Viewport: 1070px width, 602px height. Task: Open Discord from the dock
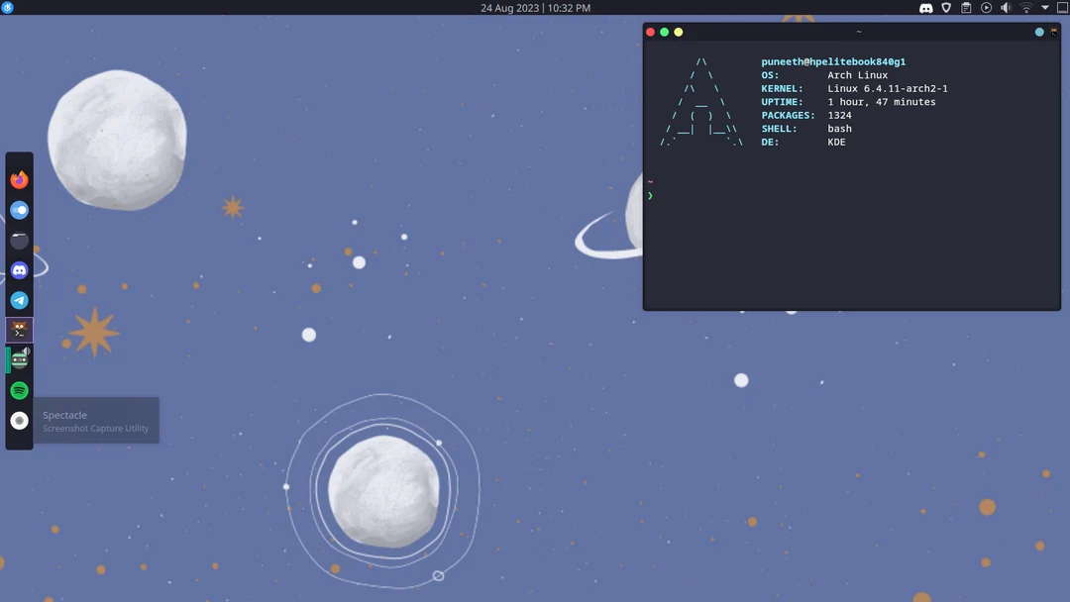point(19,269)
